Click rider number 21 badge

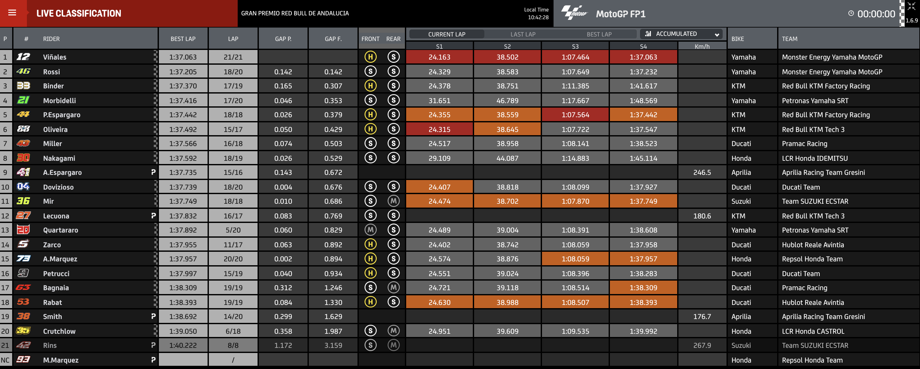pyautogui.click(x=23, y=100)
